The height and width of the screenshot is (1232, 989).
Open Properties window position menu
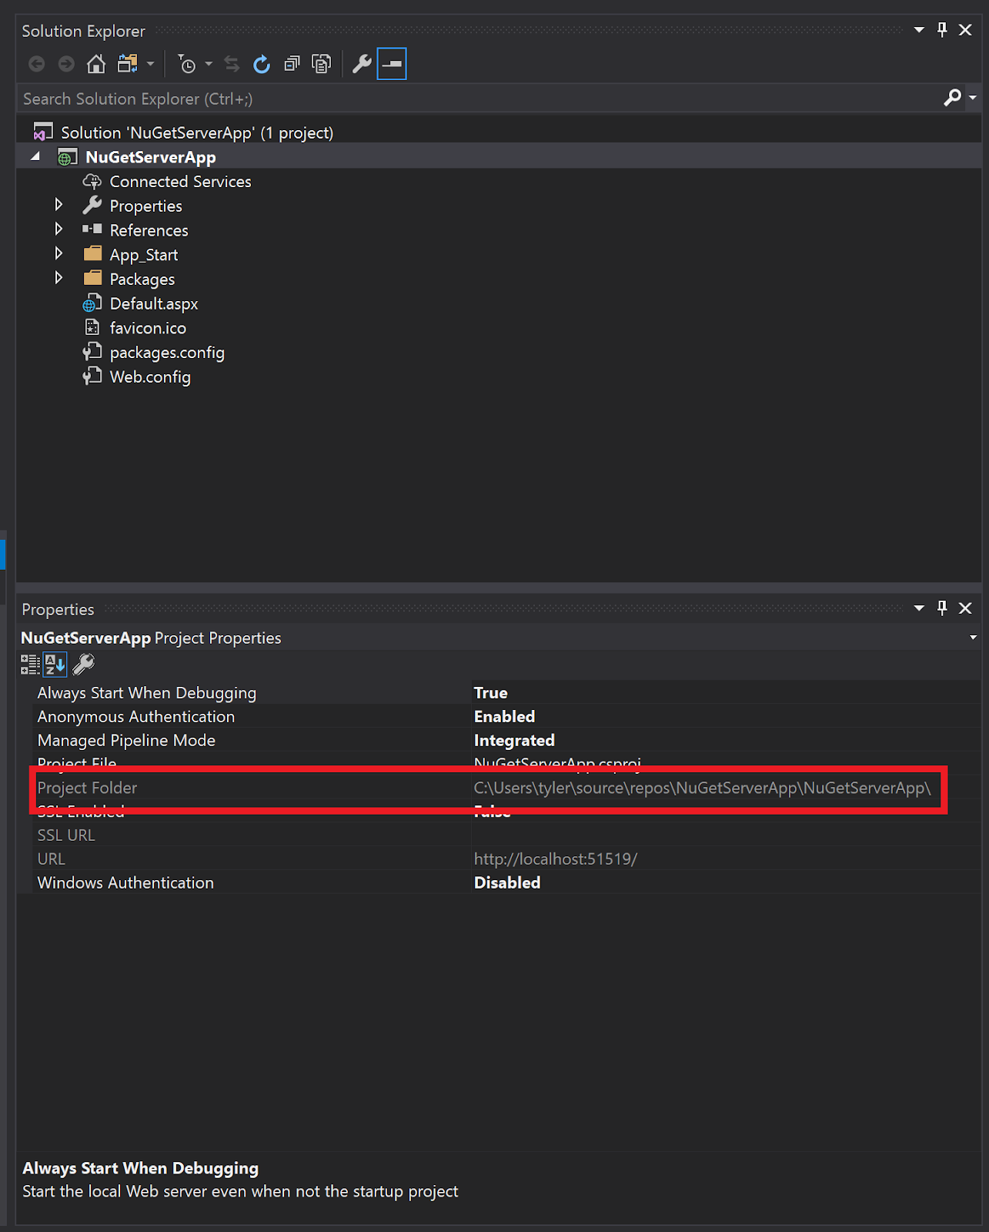coord(919,608)
